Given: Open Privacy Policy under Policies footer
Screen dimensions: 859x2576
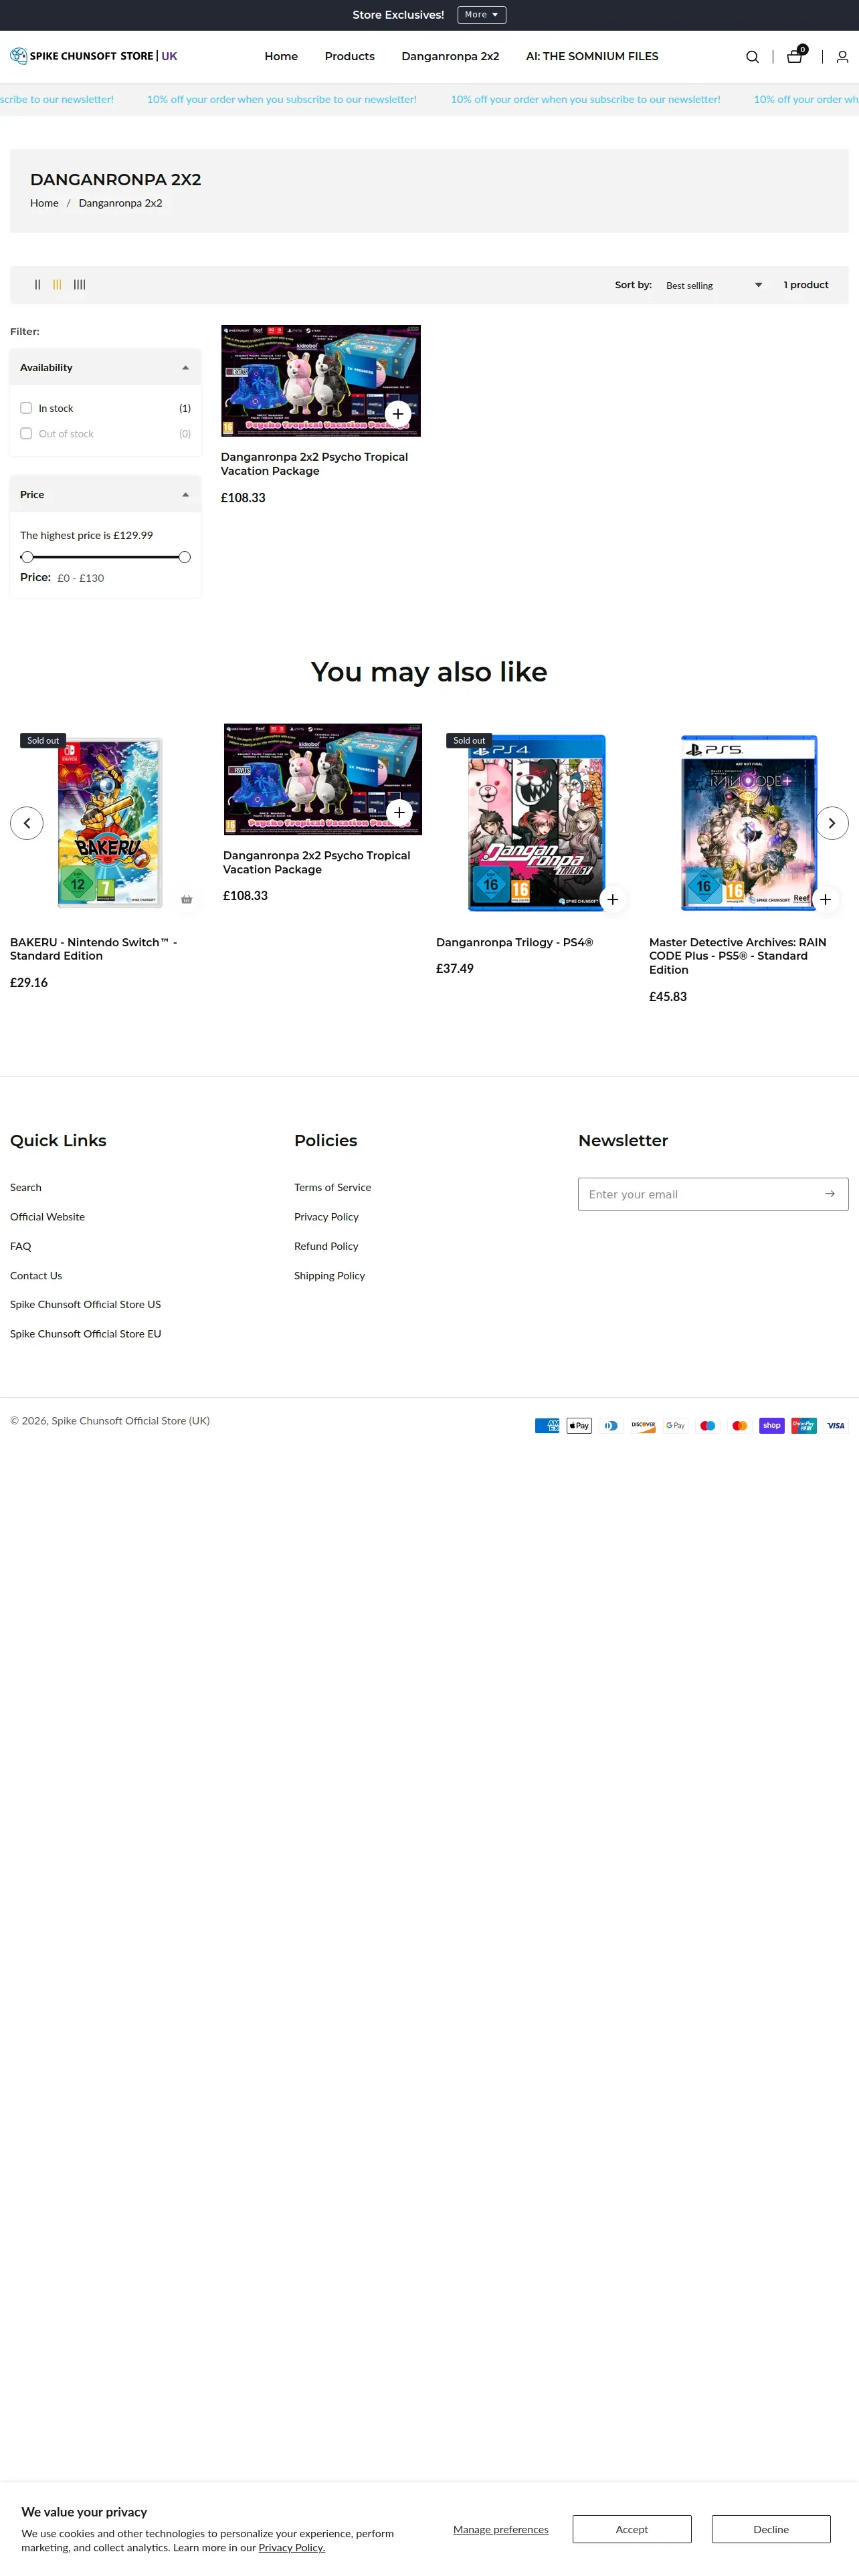Looking at the screenshot, I should click(326, 1217).
